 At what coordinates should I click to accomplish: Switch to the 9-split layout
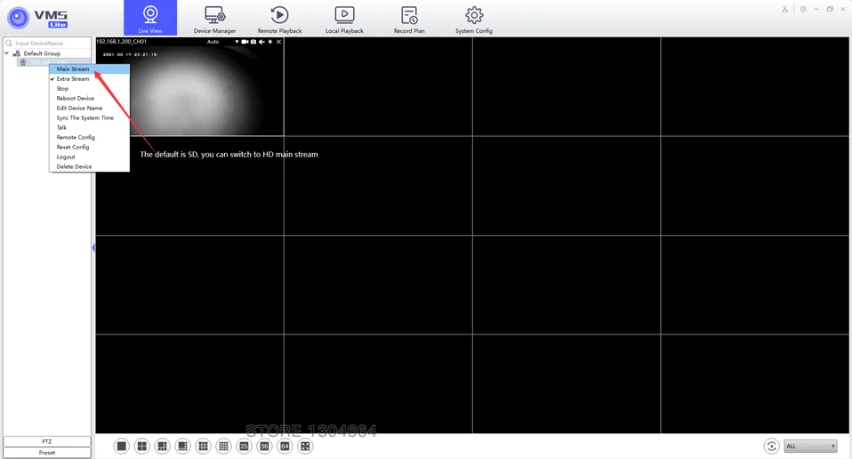pyautogui.click(x=204, y=446)
